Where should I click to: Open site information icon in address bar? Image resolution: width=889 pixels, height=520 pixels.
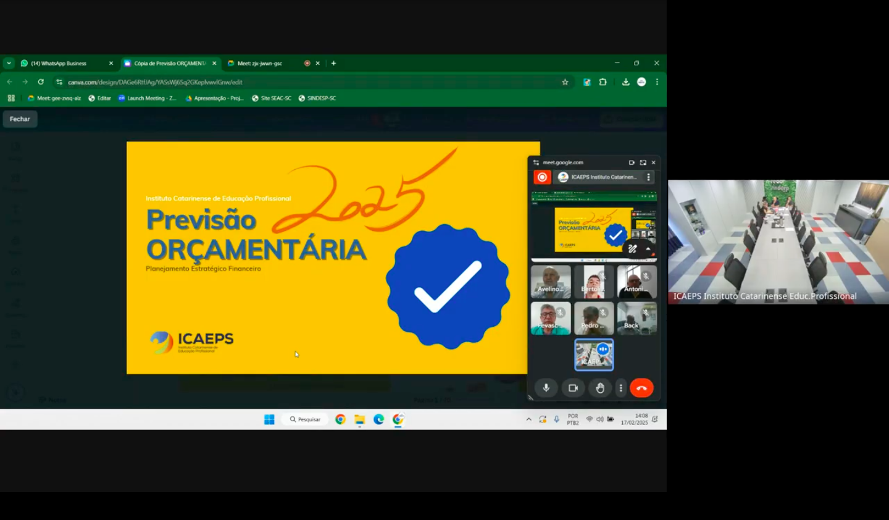click(x=59, y=82)
